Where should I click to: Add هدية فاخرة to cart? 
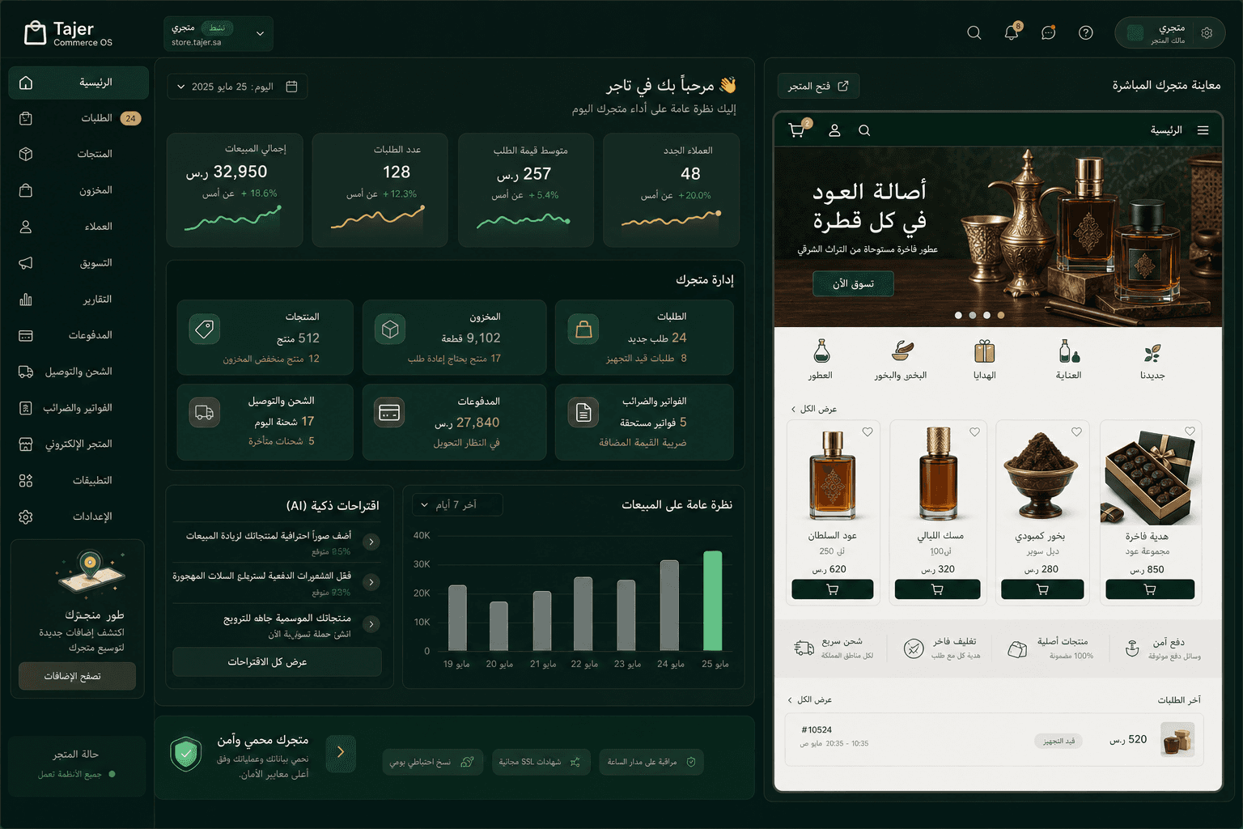point(1149,589)
